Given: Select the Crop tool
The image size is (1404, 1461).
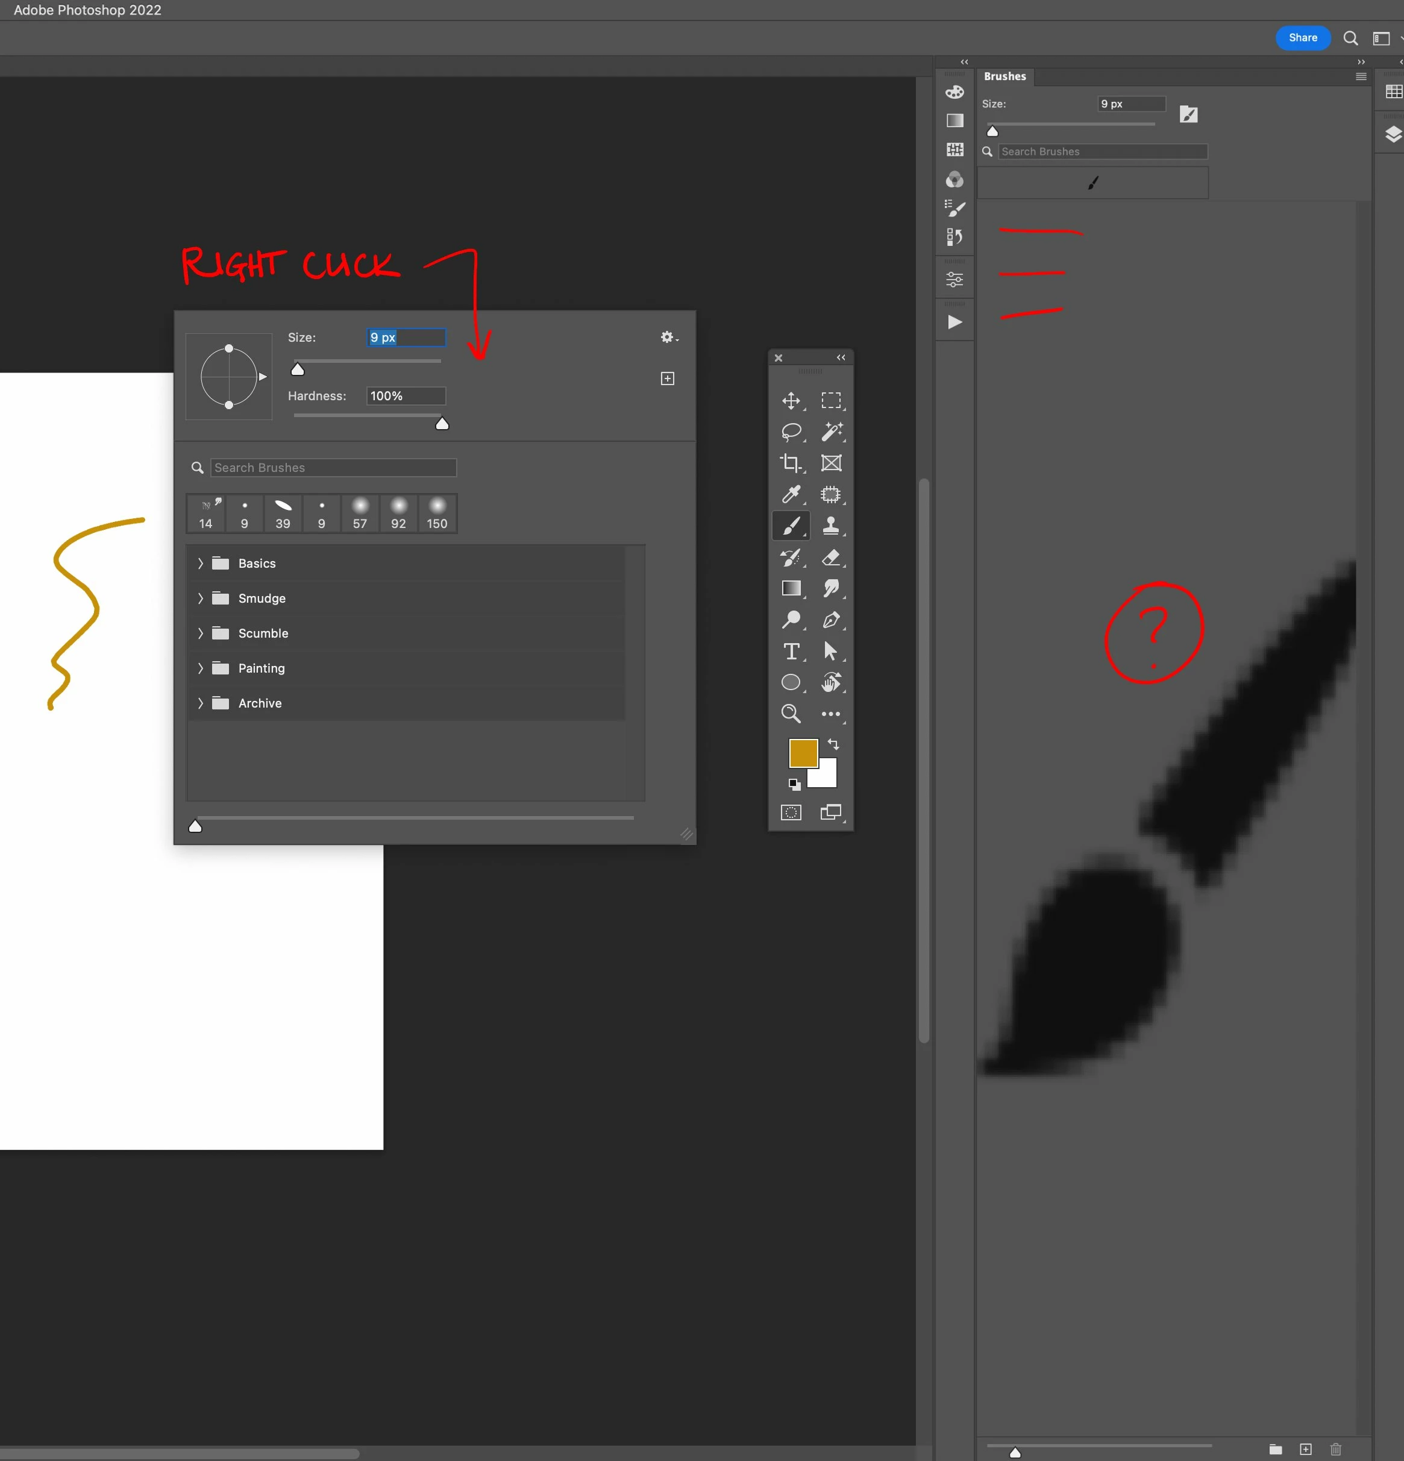Looking at the screenshot, I should click(x=791, y=463).
